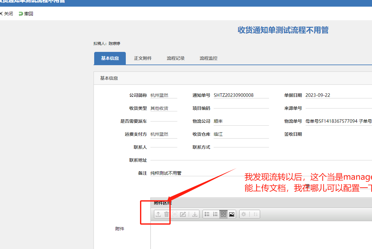372x249 pixels.
Task: Select the 基本信息 tab
Action: 110,58
